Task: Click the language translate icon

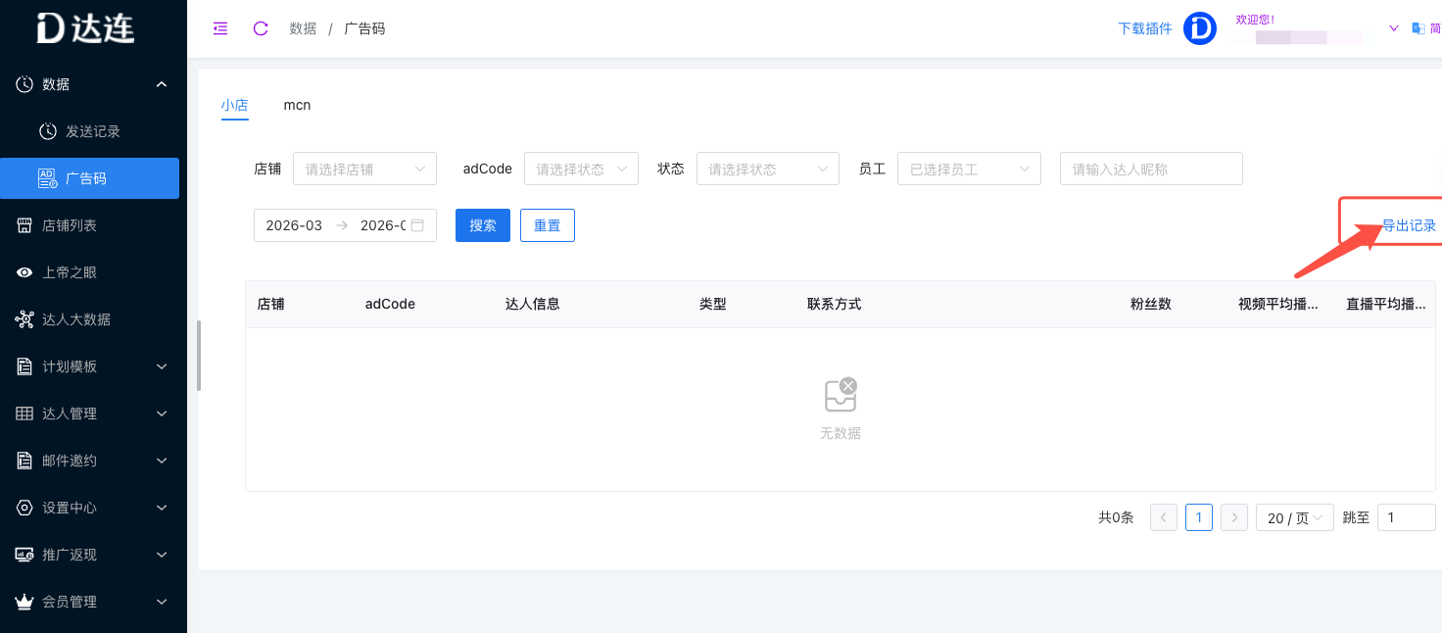Action: 1418,28
